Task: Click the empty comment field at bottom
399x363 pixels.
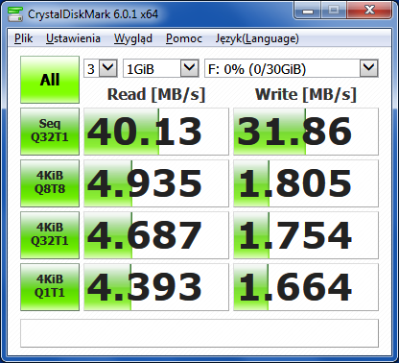Action: [199, 333]
